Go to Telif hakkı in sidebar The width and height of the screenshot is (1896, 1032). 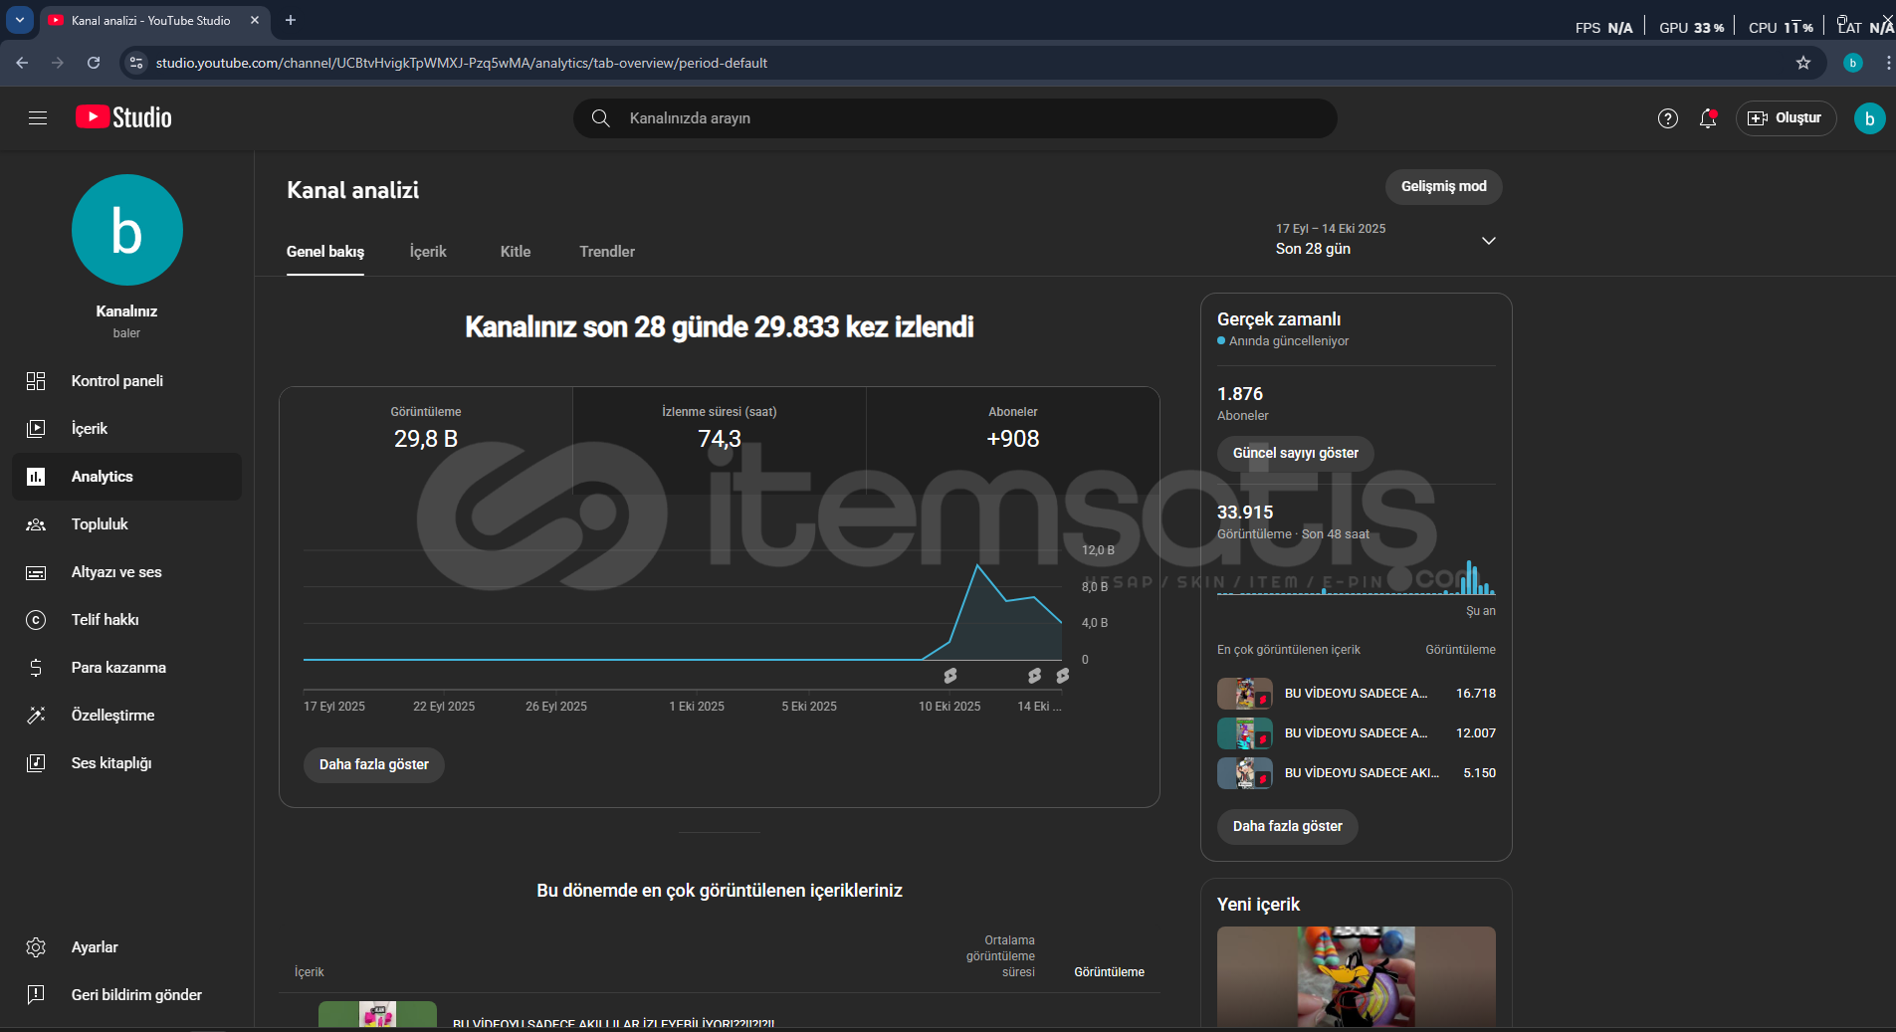[x=105, y=620]
